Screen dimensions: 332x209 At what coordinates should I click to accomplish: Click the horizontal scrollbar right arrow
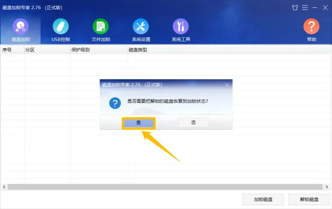click(327, 187)
